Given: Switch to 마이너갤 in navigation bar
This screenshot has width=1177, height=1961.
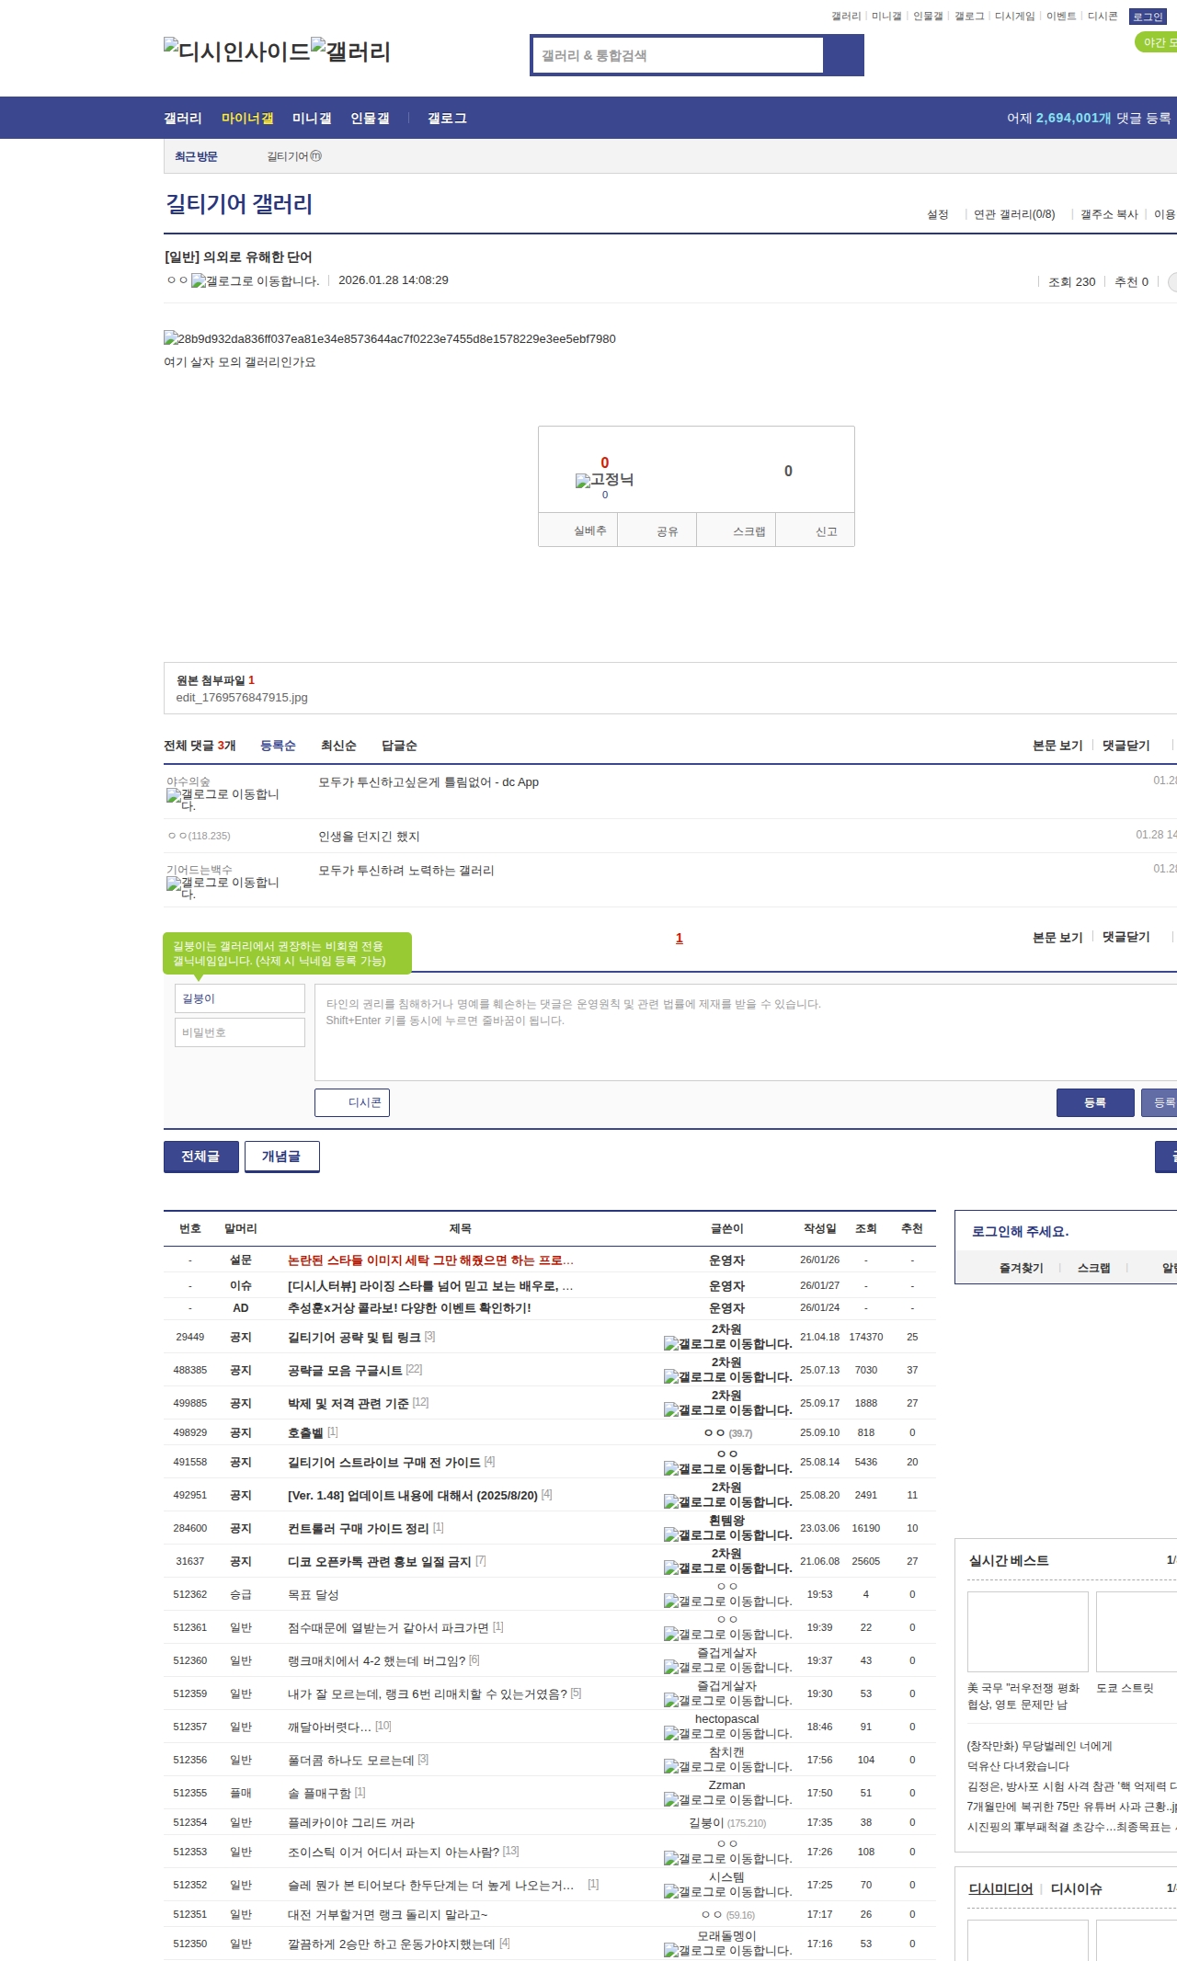Looking at the screenshot, I should tap(247, 119).
